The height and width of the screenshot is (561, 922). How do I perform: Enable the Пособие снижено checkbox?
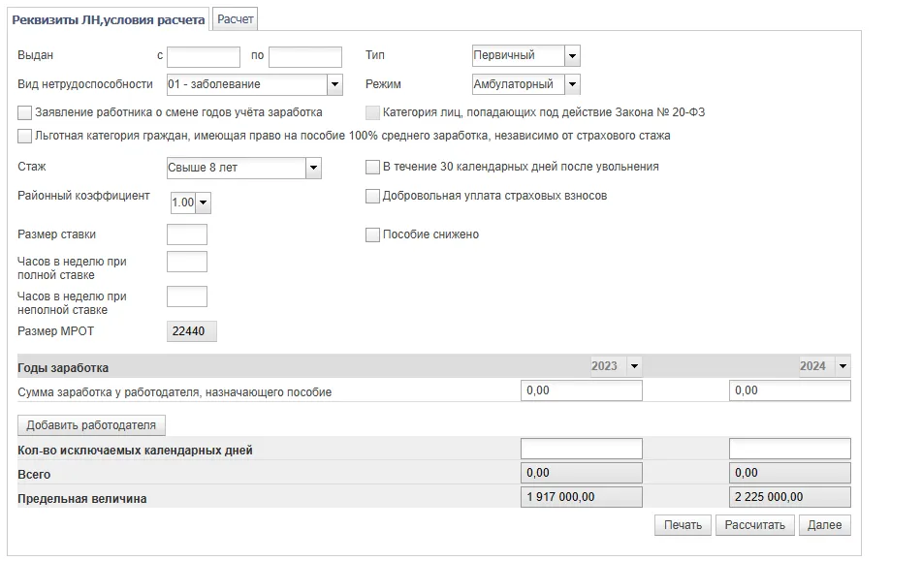coord(372,234)
